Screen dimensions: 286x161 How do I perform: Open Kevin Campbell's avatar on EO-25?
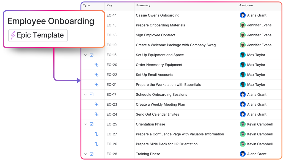tap(243, 124)
